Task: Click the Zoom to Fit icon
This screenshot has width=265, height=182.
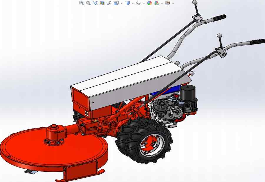Action: point(82,3)
